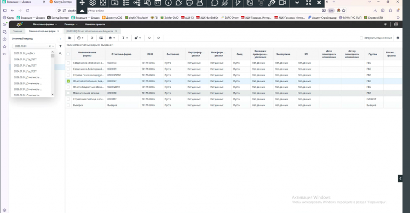
Task: Switch to the Список отчетных форм tab
Action: click(x=42, y=31)
